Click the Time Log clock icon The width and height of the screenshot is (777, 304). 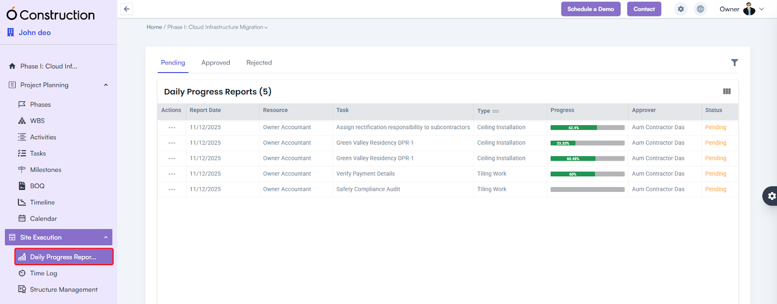[x=22, y=273]
